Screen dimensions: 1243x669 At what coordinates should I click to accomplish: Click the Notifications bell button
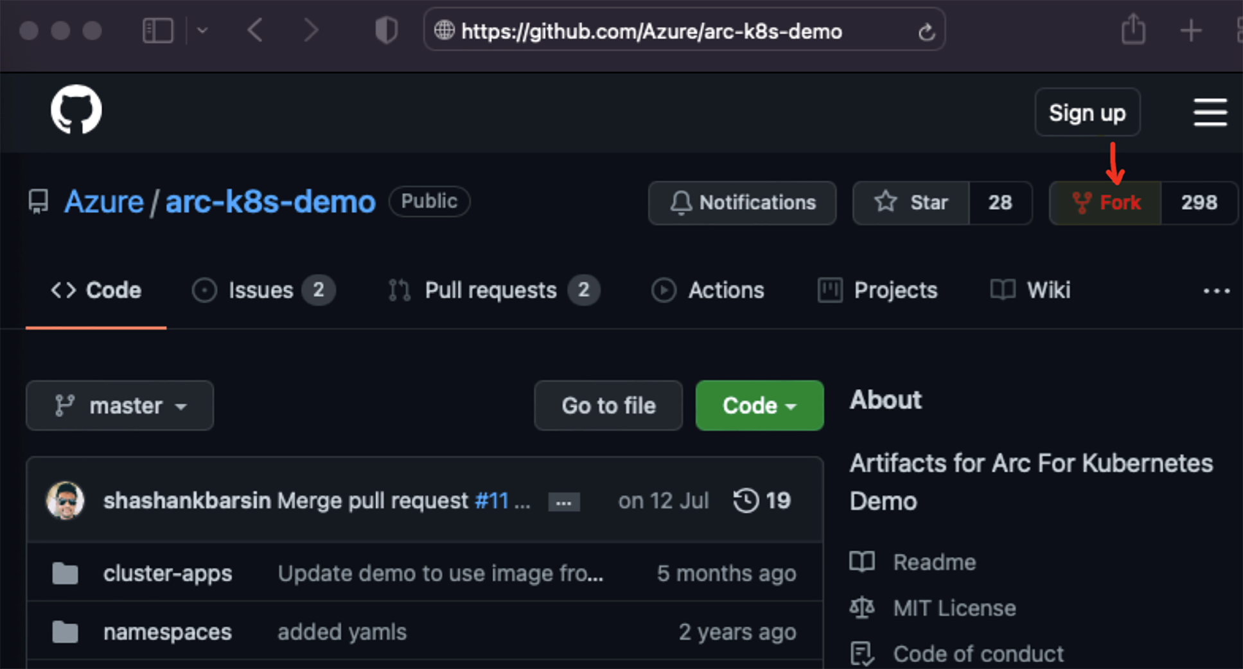pyautogui.click(x=742, y=203)
